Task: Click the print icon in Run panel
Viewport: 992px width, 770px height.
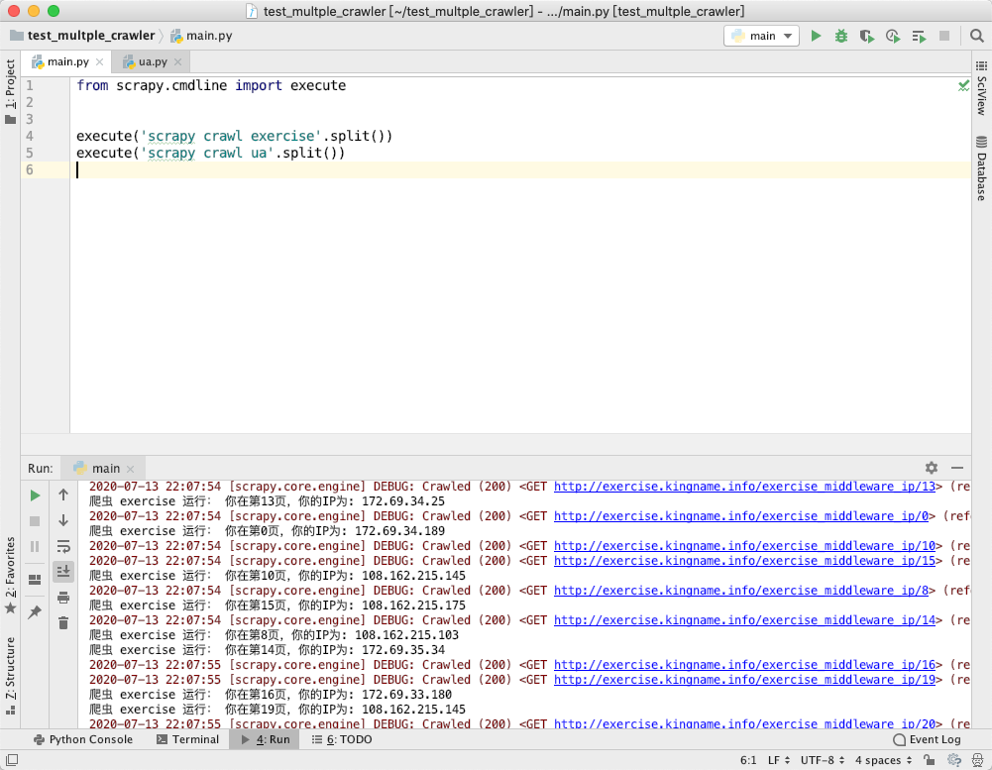Action: click(x=63, y=598)
